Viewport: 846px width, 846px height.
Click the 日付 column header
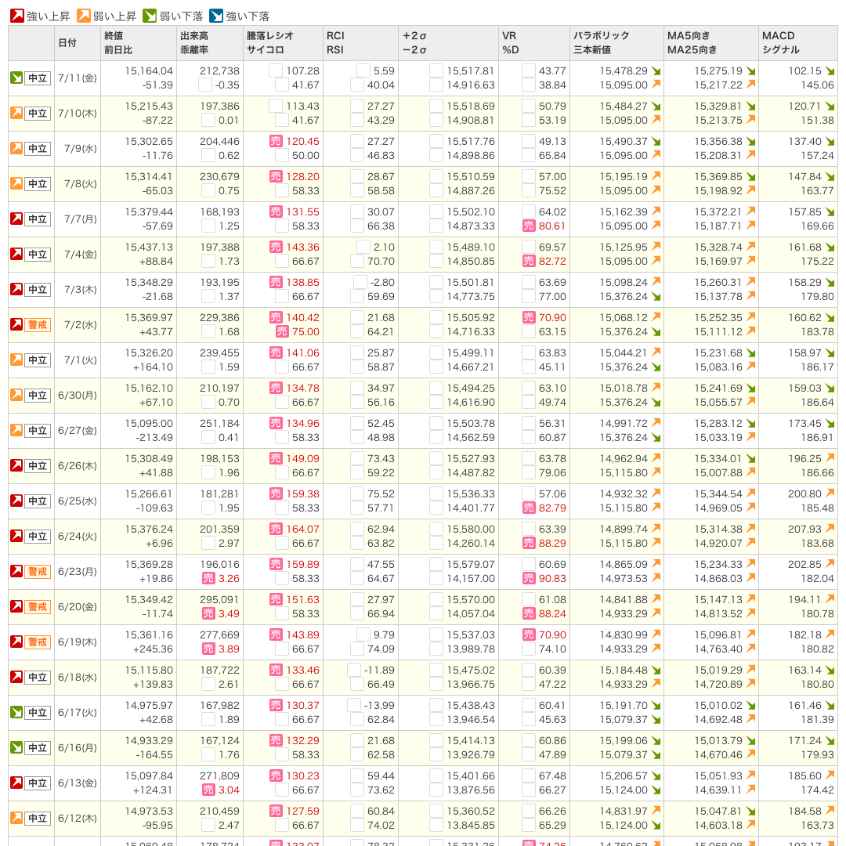click(x=78, y=42)
